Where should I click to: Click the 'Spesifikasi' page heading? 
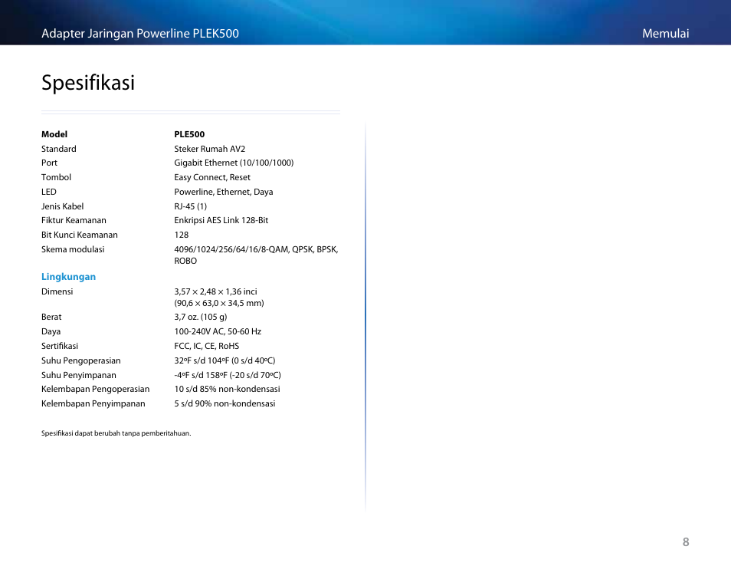(88, 83)
